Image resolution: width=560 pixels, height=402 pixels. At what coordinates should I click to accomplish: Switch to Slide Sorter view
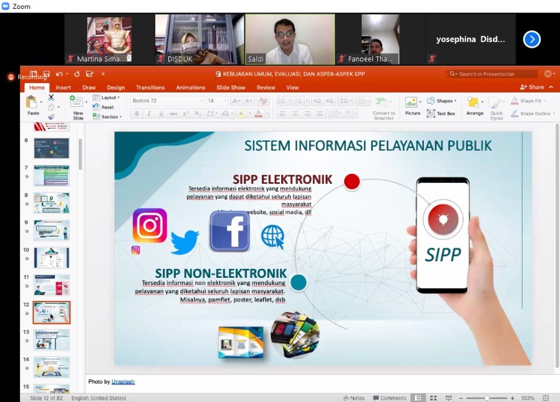click(x=433, y=398)
